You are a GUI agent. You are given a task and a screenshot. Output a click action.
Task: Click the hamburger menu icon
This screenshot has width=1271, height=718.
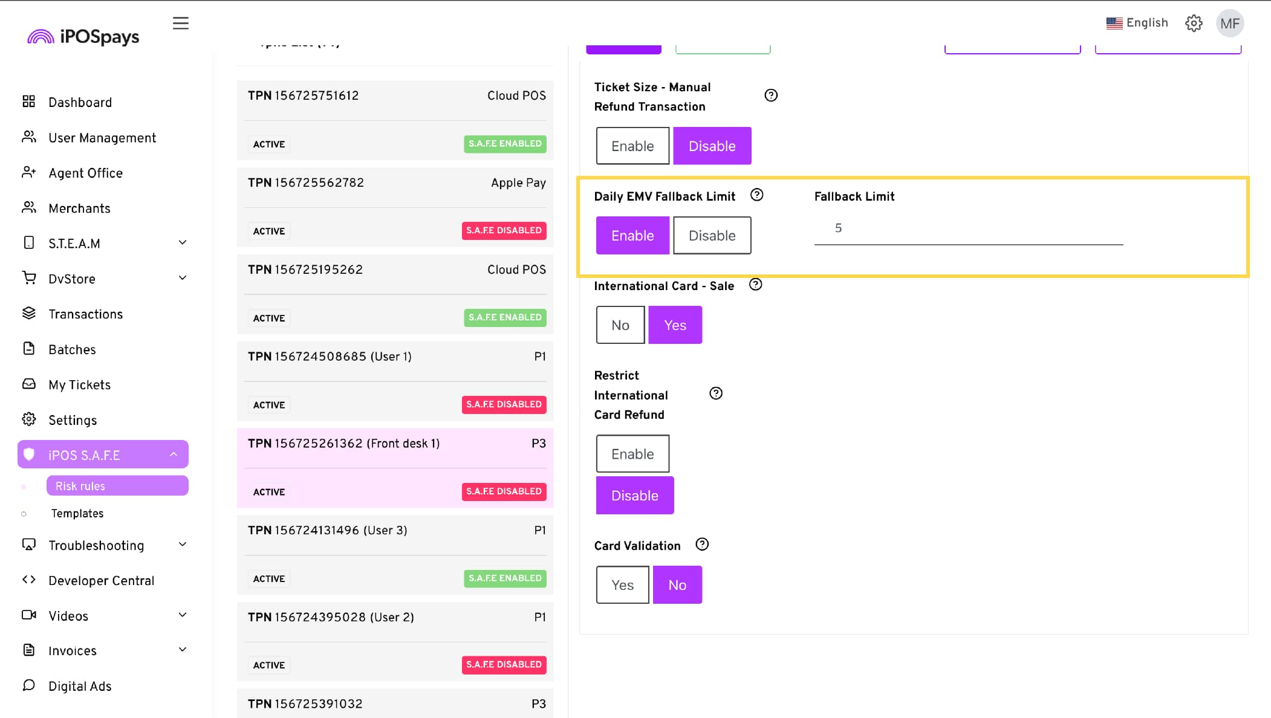click(180, 23)
